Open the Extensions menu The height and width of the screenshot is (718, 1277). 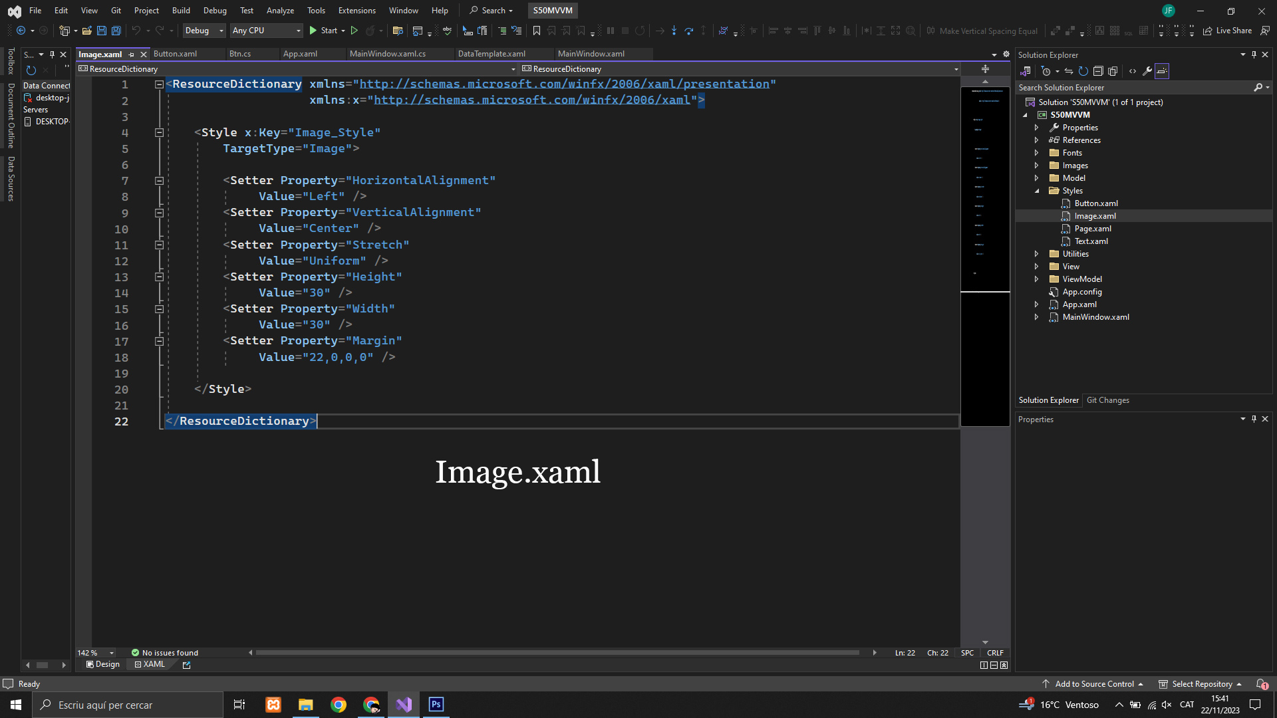pyautogui.click(x=356, y=11)
